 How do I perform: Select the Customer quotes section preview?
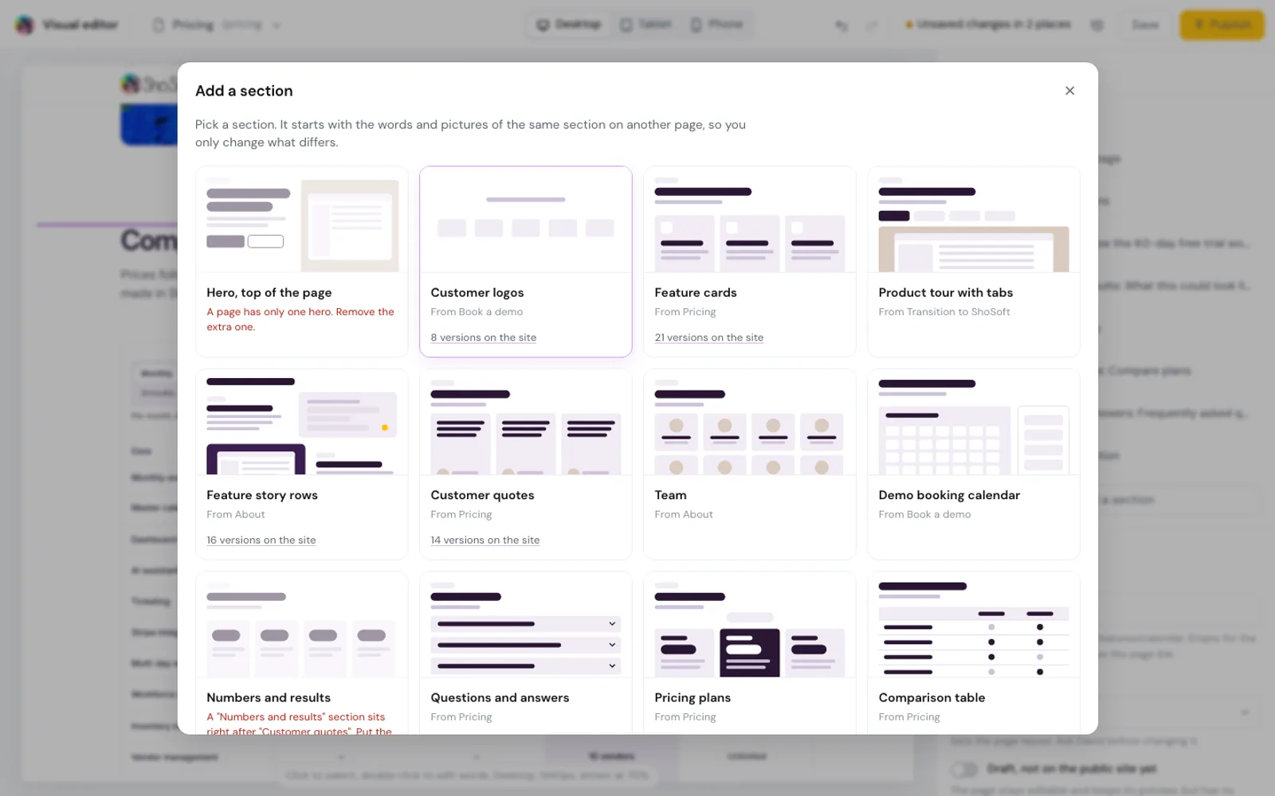pos(526,422)
